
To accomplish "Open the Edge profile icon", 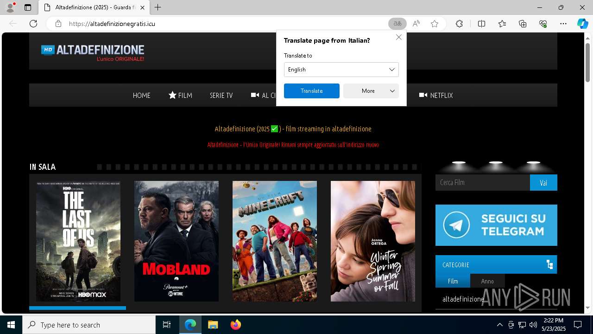I will pyautogui.click(x=10, y=7).
